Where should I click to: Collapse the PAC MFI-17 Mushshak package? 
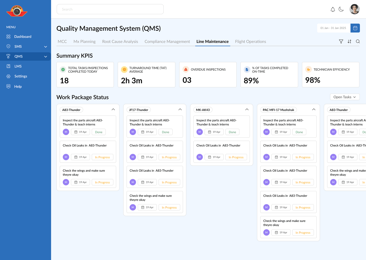314,109
